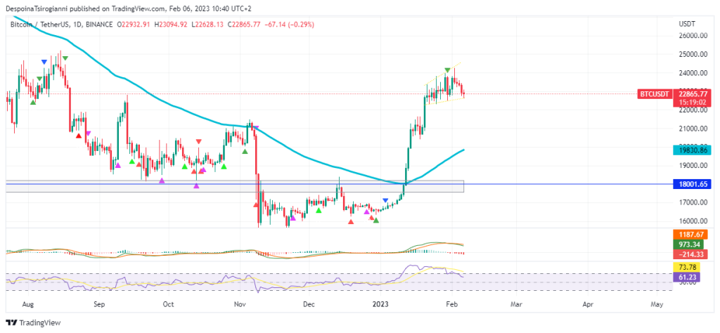Image resolution: width=720 pixels, height=333 pixels.
Task: Select the cyan moving average value 19830.86
Action: (692, 150)
